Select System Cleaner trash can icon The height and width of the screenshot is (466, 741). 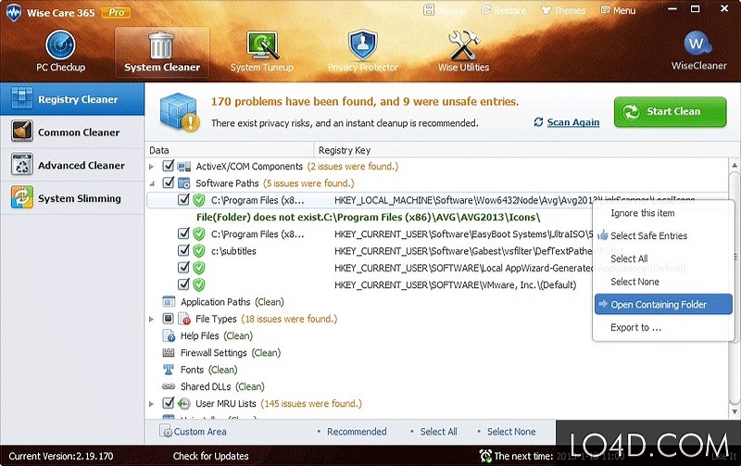(x=161, y=45)
